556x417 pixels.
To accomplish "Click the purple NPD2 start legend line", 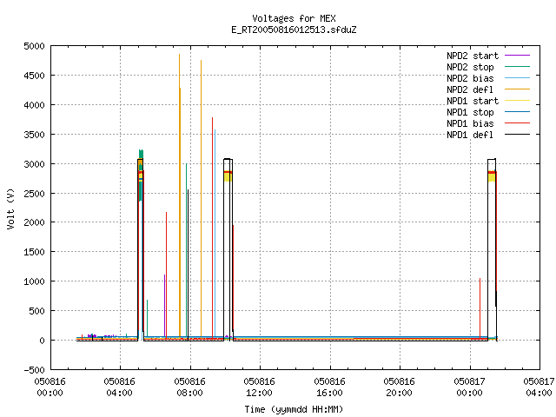I will [517, 56].
